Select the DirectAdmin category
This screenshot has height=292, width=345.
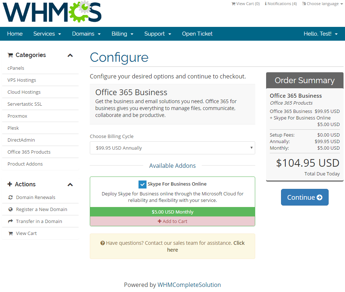[40, 140]
